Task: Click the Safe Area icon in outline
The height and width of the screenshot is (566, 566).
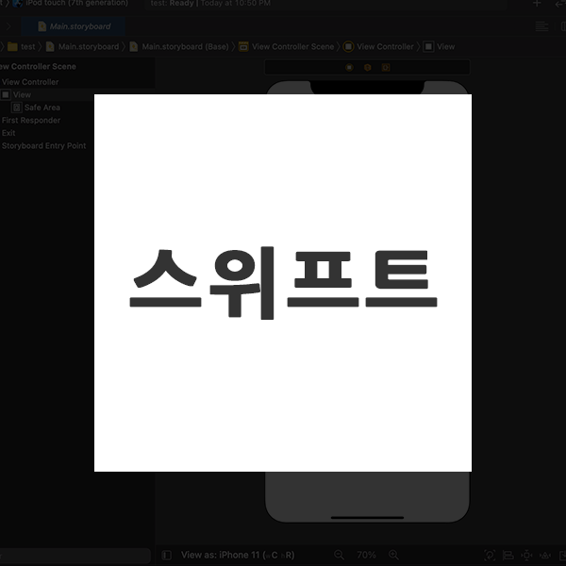Action: 17,108
